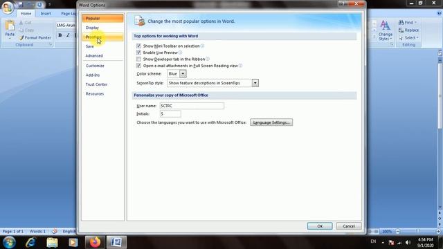Open font name combo box in ribbon
443x249 pixels.
pos(66,26)
